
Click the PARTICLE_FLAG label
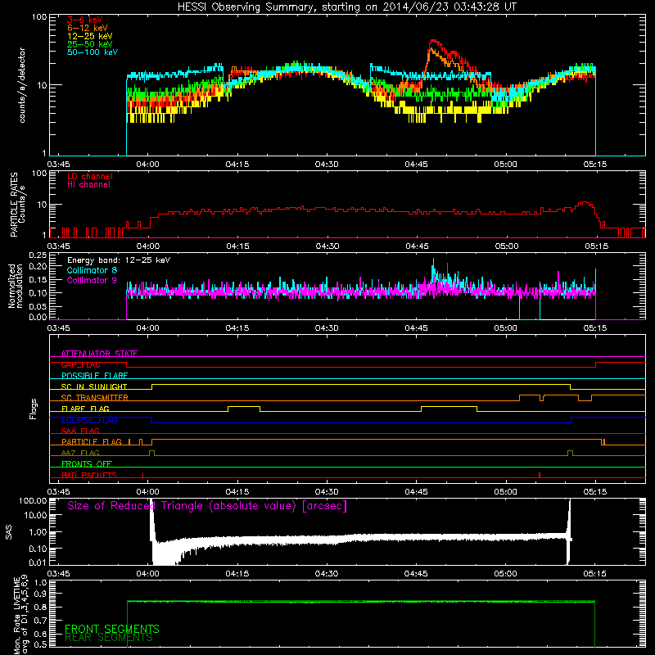point(92,442)
